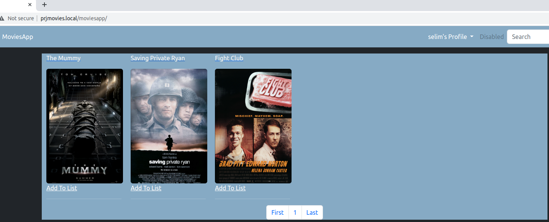
Task: Click The Mummy movie poster
Action: pos(85,126)
